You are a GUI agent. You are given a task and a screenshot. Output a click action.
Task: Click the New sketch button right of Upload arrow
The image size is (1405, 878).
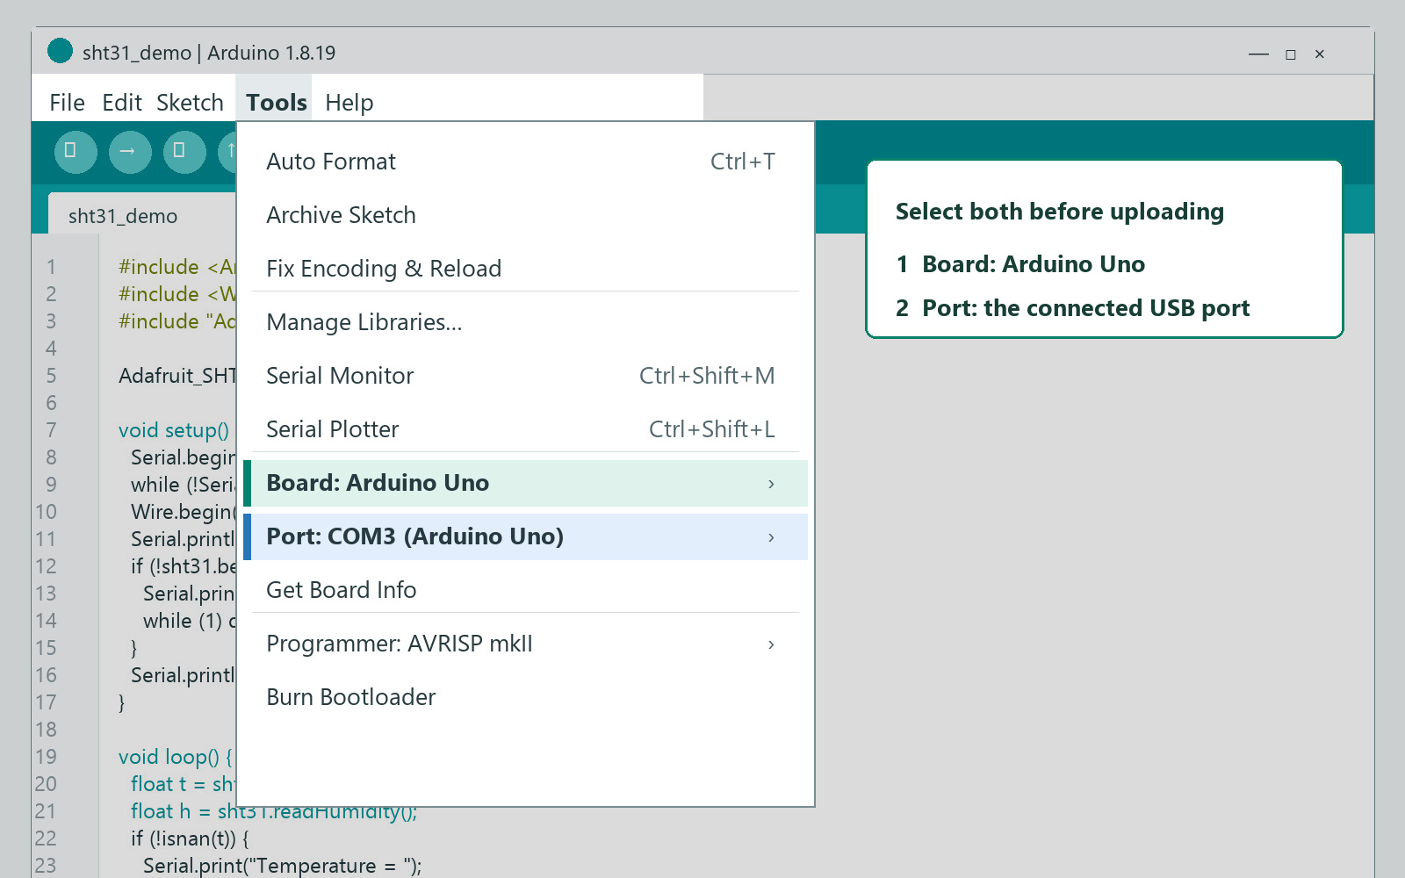[184, 151]
